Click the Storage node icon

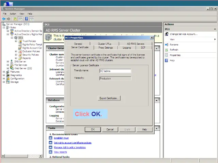(x=8, y=82)
